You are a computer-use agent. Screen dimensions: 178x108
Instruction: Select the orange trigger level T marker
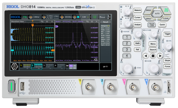(53, 50)
